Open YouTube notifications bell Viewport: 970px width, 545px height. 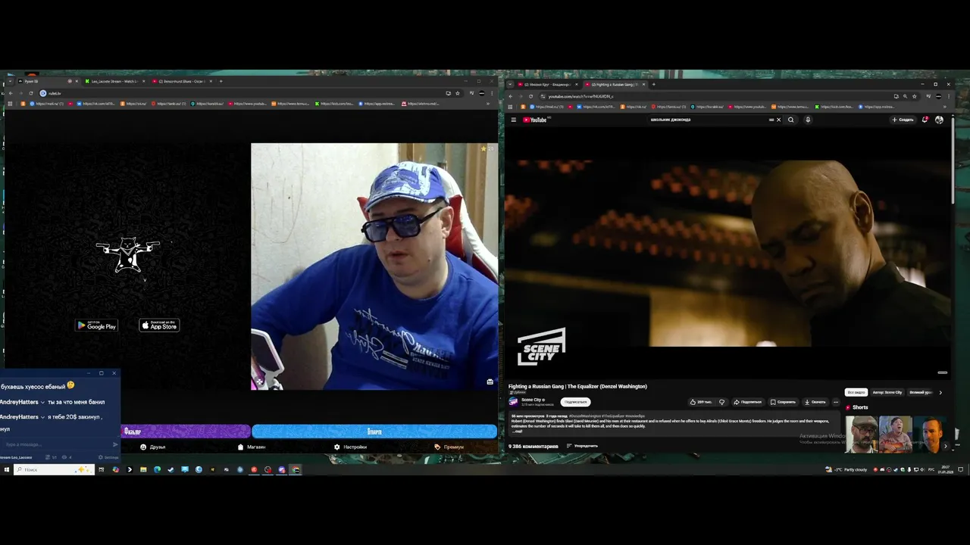point(925,120)
